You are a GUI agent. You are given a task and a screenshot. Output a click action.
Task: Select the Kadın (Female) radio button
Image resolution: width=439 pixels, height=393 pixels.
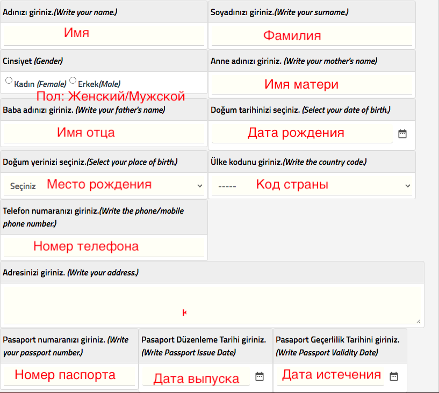(x=9, y=79)
